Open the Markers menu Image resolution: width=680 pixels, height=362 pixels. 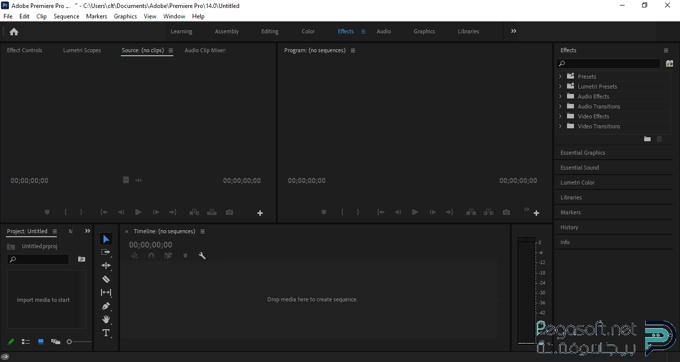point(97,16)
